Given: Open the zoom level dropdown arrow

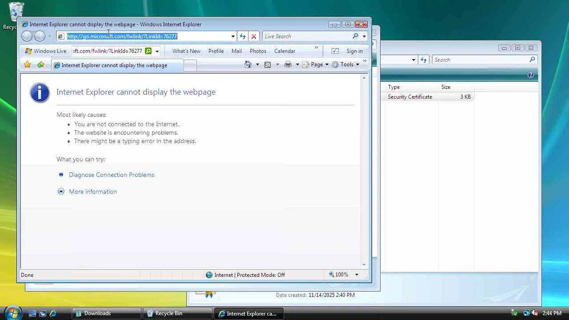Looking at the screenshot, I should (357, 275).
